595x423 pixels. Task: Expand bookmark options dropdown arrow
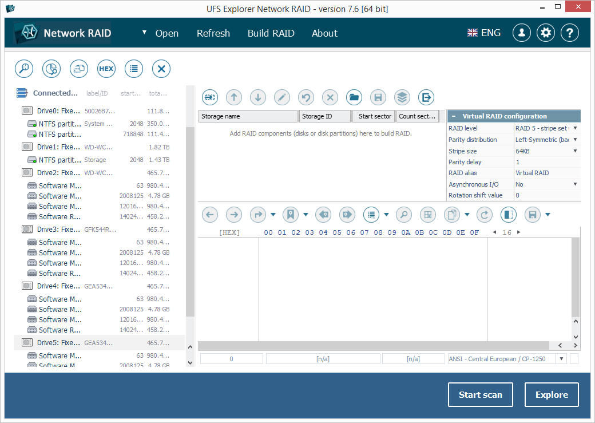pyautogui.click(x=306, y=215)
